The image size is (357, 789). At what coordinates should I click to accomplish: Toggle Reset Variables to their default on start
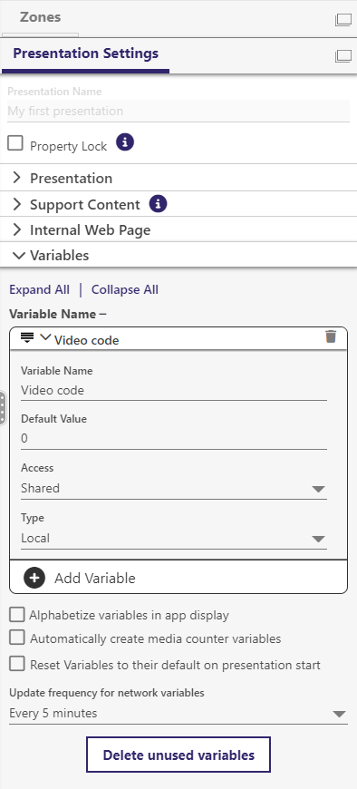[x=17, y=664]
